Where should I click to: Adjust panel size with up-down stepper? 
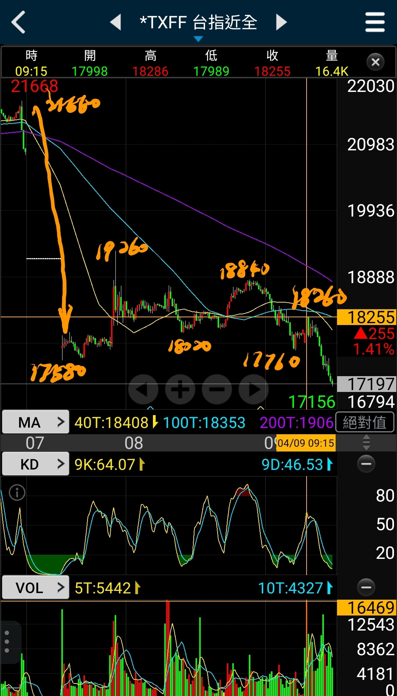366,443
